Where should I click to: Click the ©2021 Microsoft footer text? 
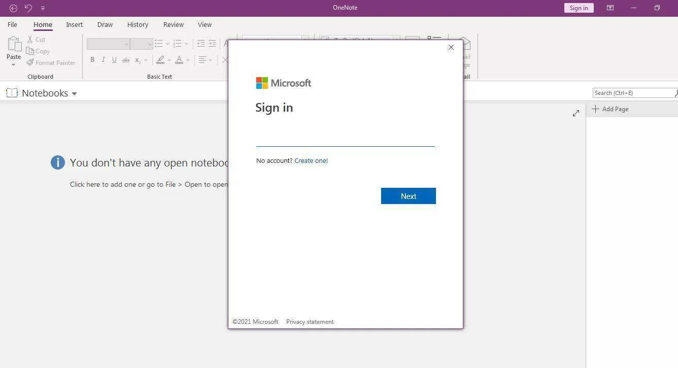tap(255, 322)
